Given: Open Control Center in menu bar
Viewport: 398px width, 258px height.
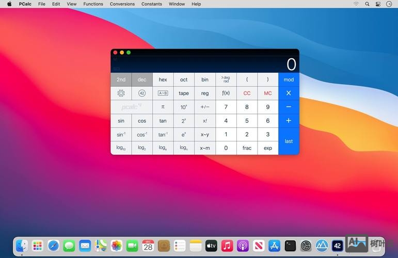Looking at the screenshot, I should tap(378, 4).
